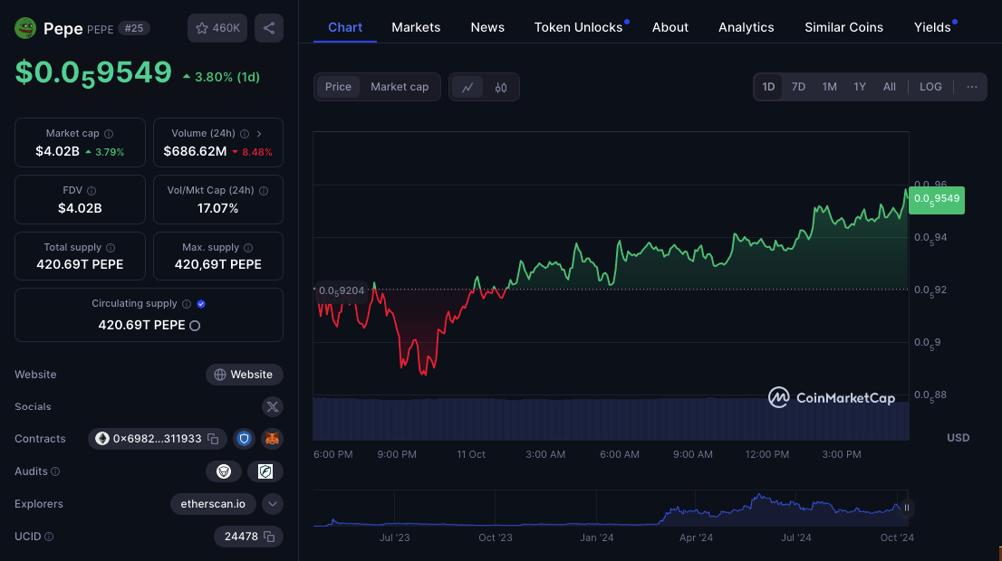The height and width of the screenshot is (561, 1002).
Task: Open Vol/Mkt Cap (24h) info icon
Action: [x=264, y=191]
